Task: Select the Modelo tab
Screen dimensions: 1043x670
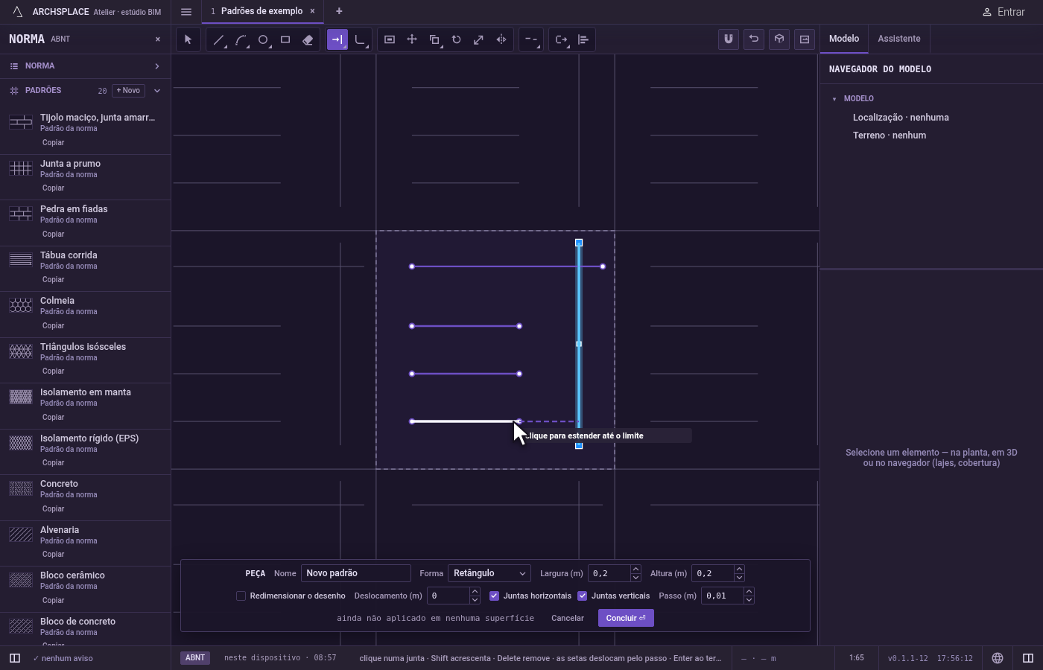Action: coord(844,39)
